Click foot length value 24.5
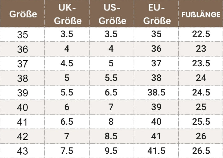The width and height of the screenshot is (223, 158). [x=201, y=92]
